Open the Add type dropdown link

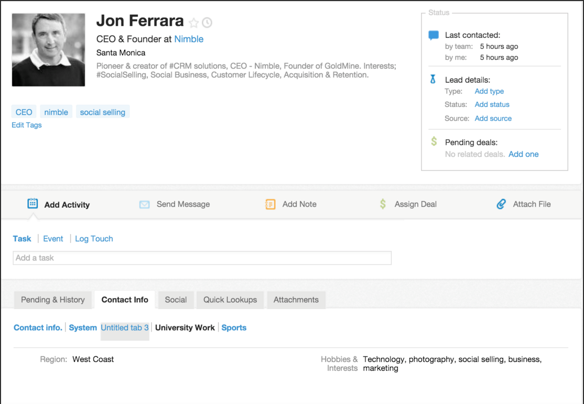(x=489, y=91)
